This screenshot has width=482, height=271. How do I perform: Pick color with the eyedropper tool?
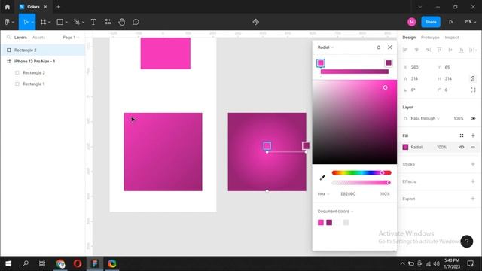(322, 178)
